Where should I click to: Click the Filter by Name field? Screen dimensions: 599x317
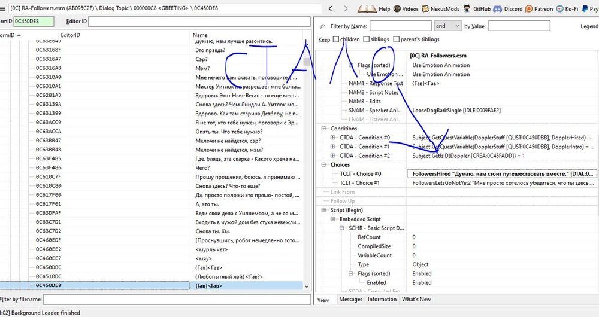pyautogui.click(x=400, y=26)
